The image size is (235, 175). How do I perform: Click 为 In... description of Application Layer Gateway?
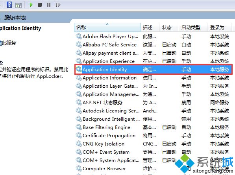coord(150,86)
